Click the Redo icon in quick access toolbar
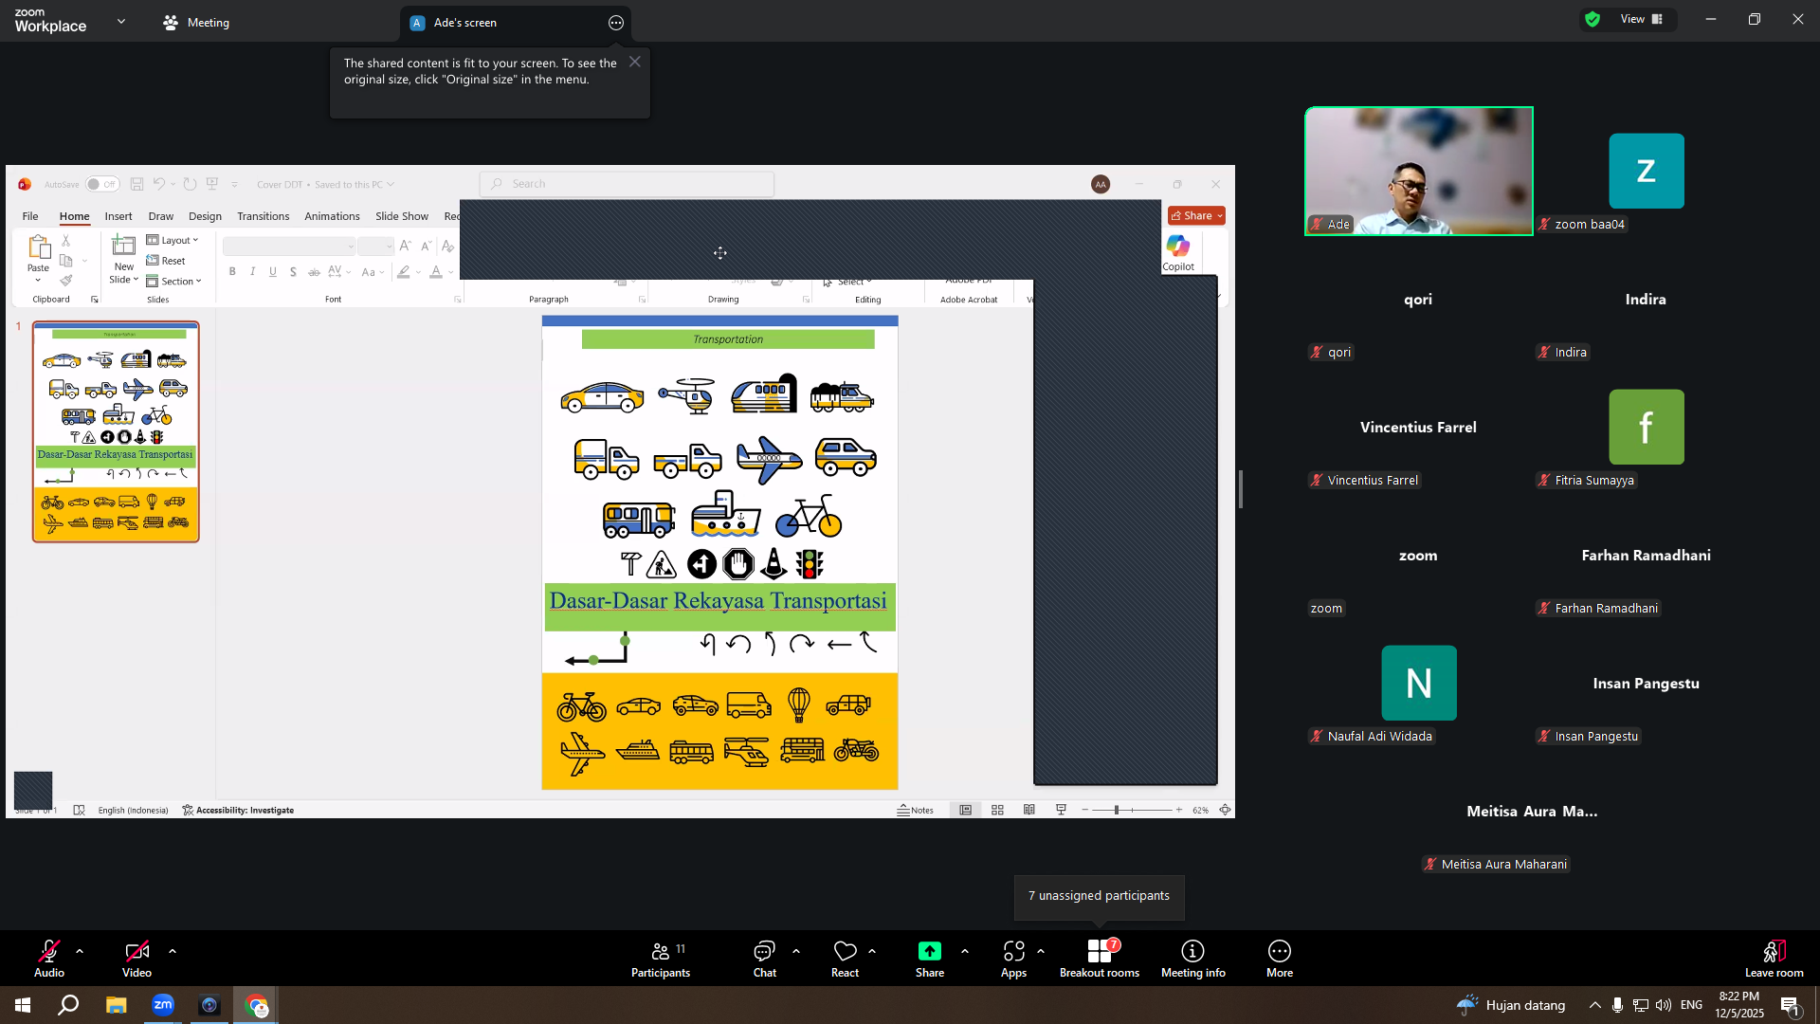 [190, 184]
